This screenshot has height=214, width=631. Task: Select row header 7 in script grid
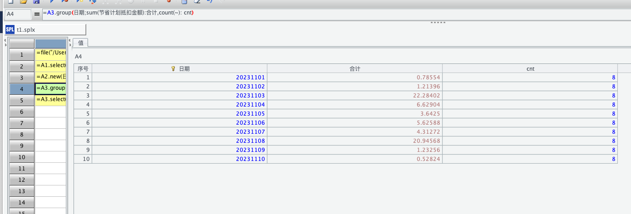coord(22,123)
